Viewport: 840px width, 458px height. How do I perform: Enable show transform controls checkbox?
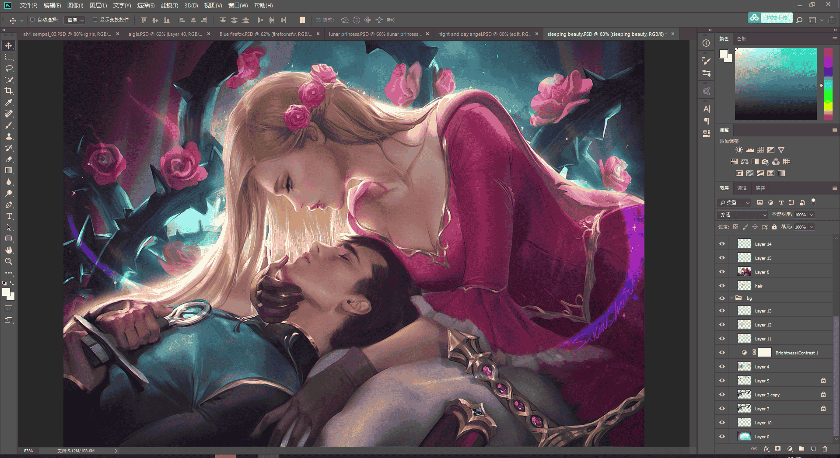(95, 20)
